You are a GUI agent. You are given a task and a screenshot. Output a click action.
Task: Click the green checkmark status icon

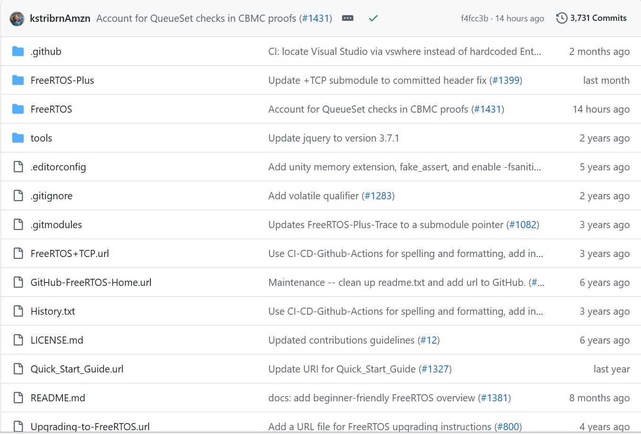tap(373, 18)
